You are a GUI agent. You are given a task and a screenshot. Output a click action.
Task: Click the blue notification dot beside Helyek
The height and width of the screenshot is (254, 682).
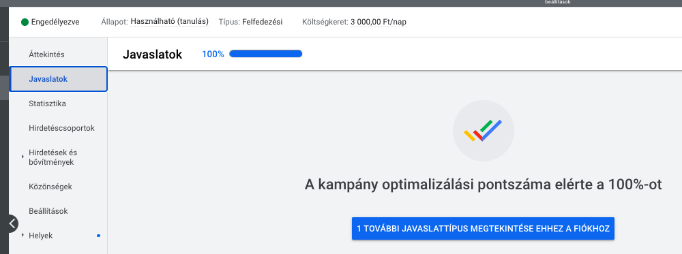98,236
